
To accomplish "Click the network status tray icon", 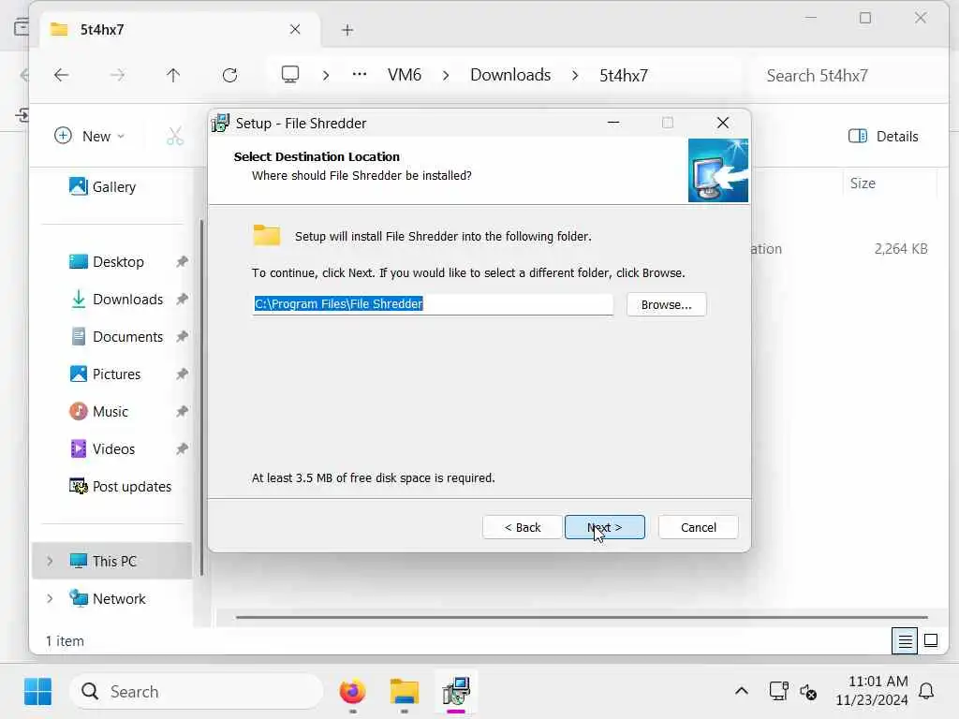I will 778,692.
